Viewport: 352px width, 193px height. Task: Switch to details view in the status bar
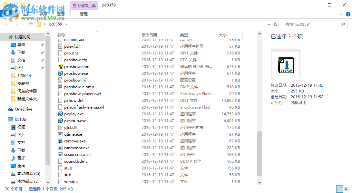[340, 189]
